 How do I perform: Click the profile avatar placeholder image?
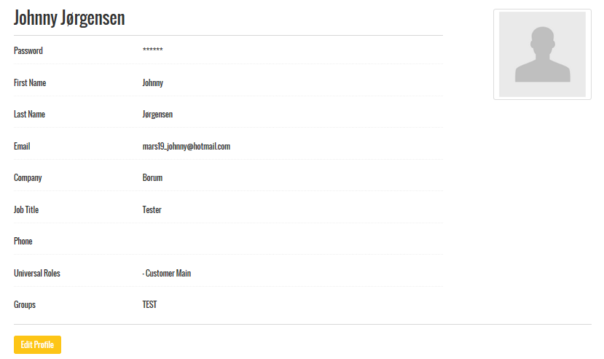pyautogui.click(x=542, y=54)
